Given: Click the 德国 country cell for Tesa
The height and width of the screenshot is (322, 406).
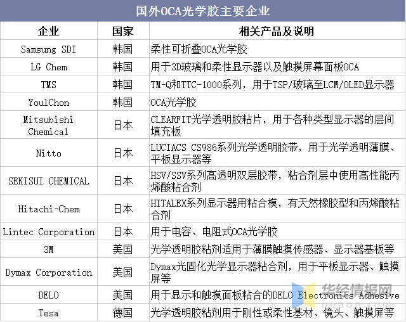Looking at the screenshot, I should point(122,312).
